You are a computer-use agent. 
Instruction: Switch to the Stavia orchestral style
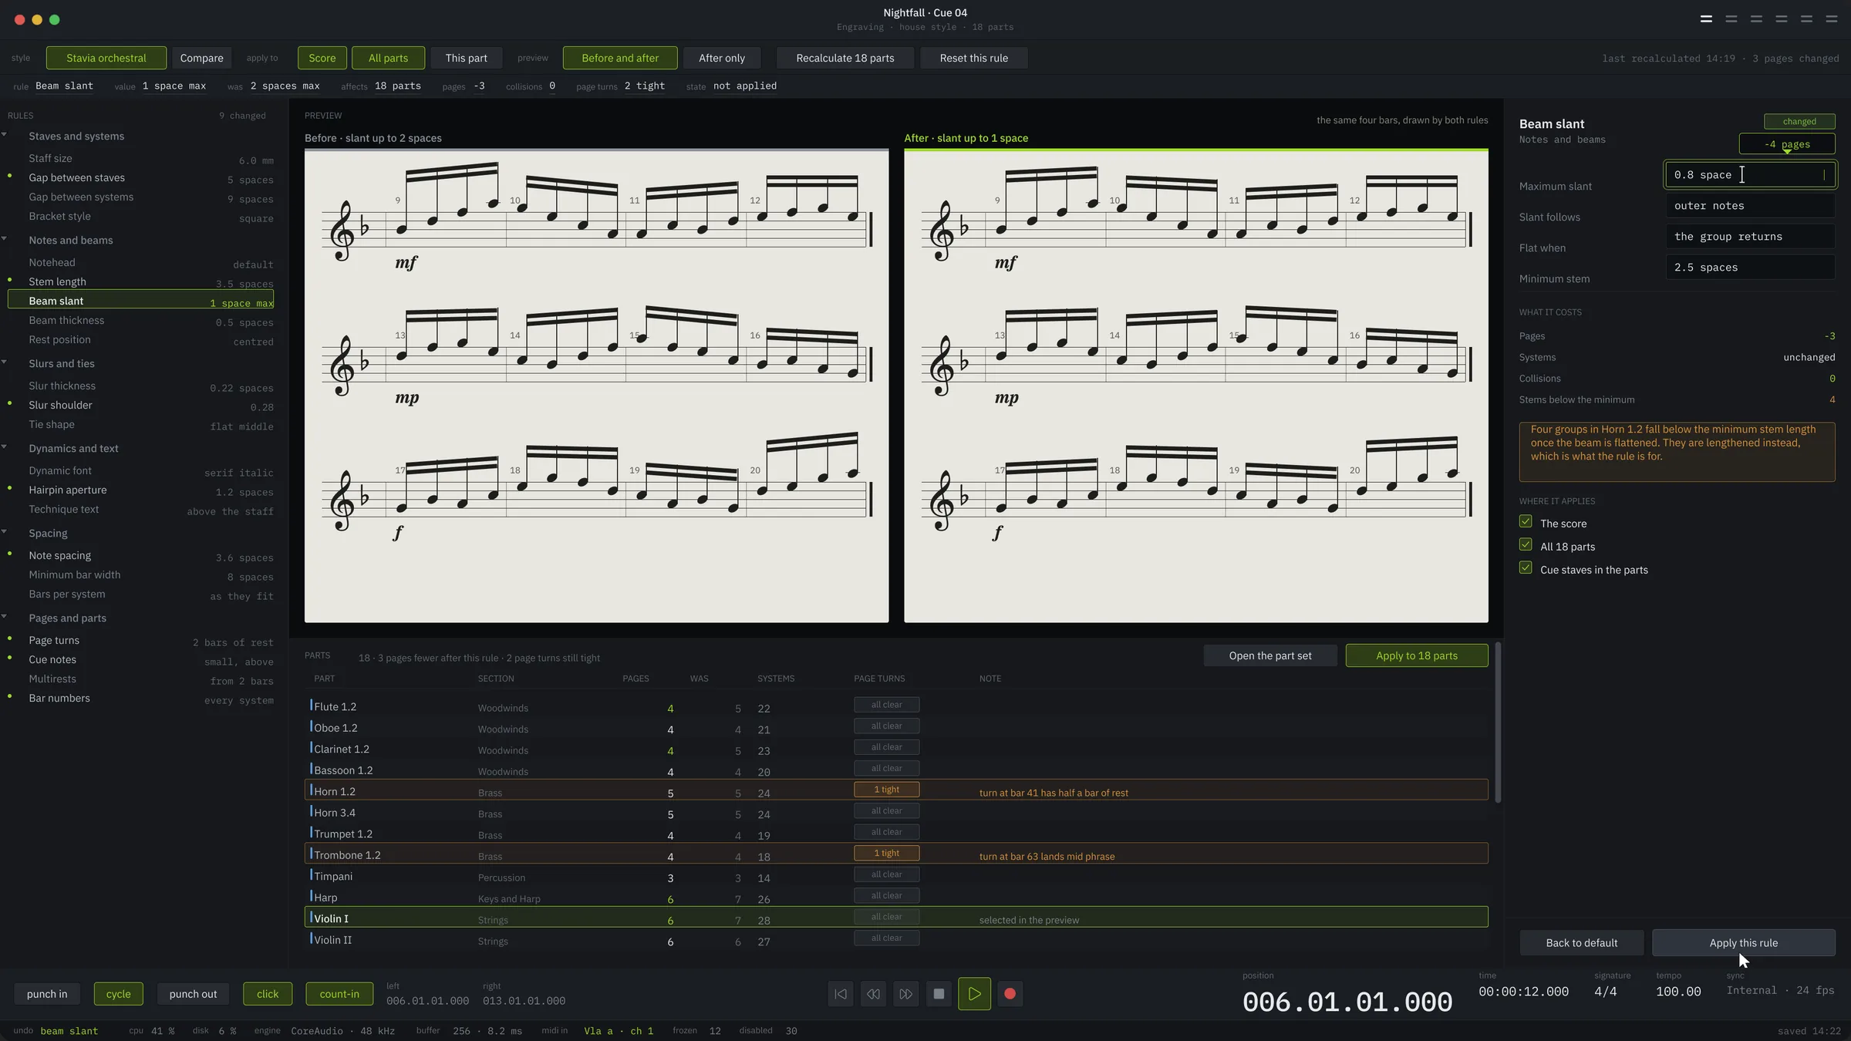[106, 58]
